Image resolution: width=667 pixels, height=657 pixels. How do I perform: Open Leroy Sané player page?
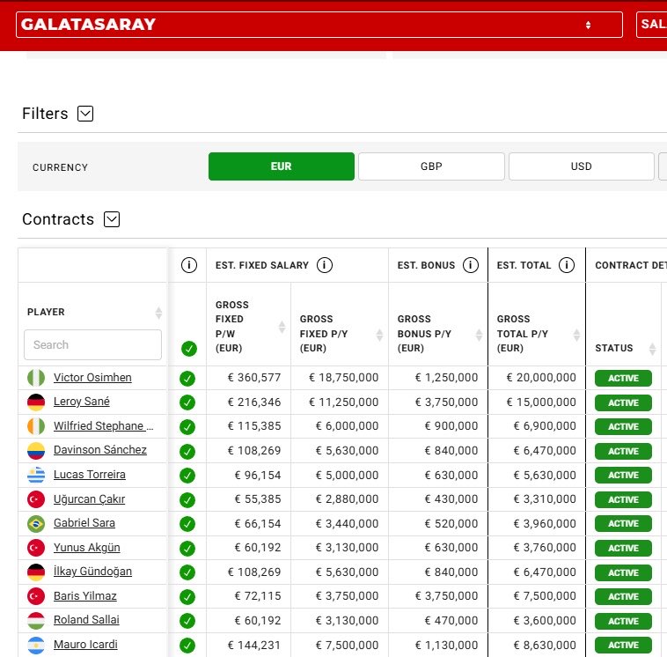click(x=81, y=402)
